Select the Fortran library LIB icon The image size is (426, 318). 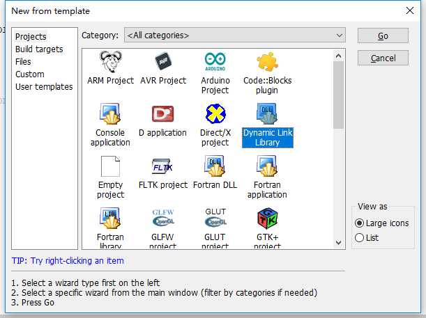click(110, 218)
